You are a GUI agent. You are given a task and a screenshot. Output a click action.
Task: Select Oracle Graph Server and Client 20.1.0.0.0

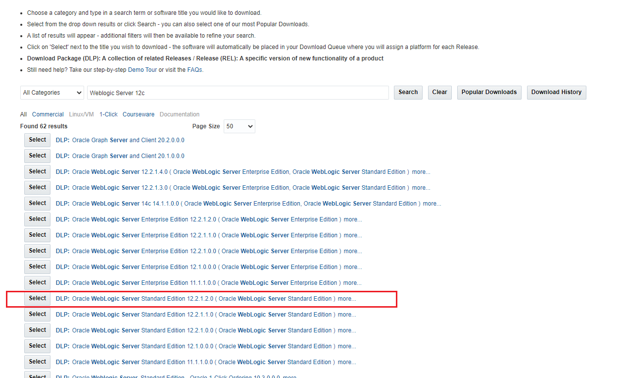pyautogui.click(x=37, y=156)
